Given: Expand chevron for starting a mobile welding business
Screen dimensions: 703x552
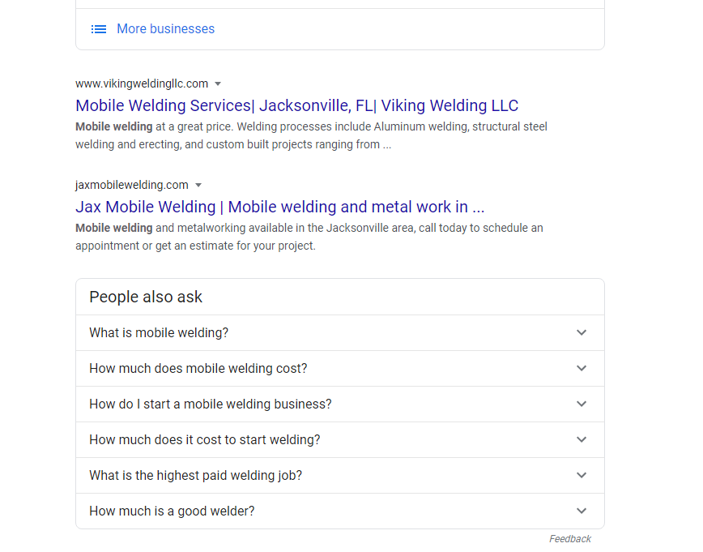Looking at the screenshot, I should click(x=582, y=404).
